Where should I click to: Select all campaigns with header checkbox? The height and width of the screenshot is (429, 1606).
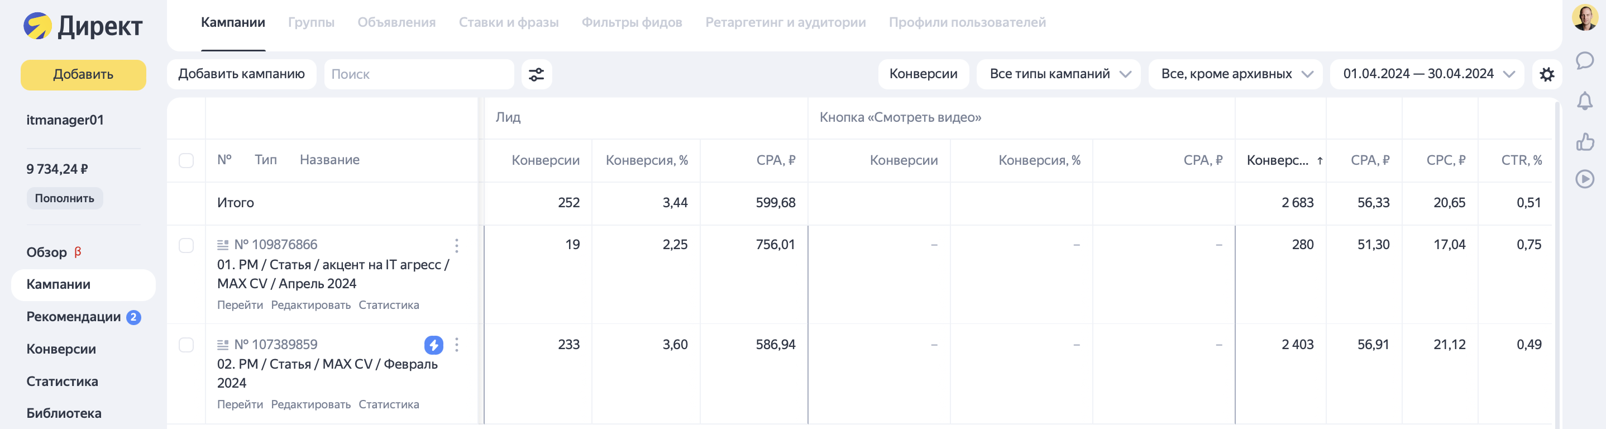pos(187,160)
